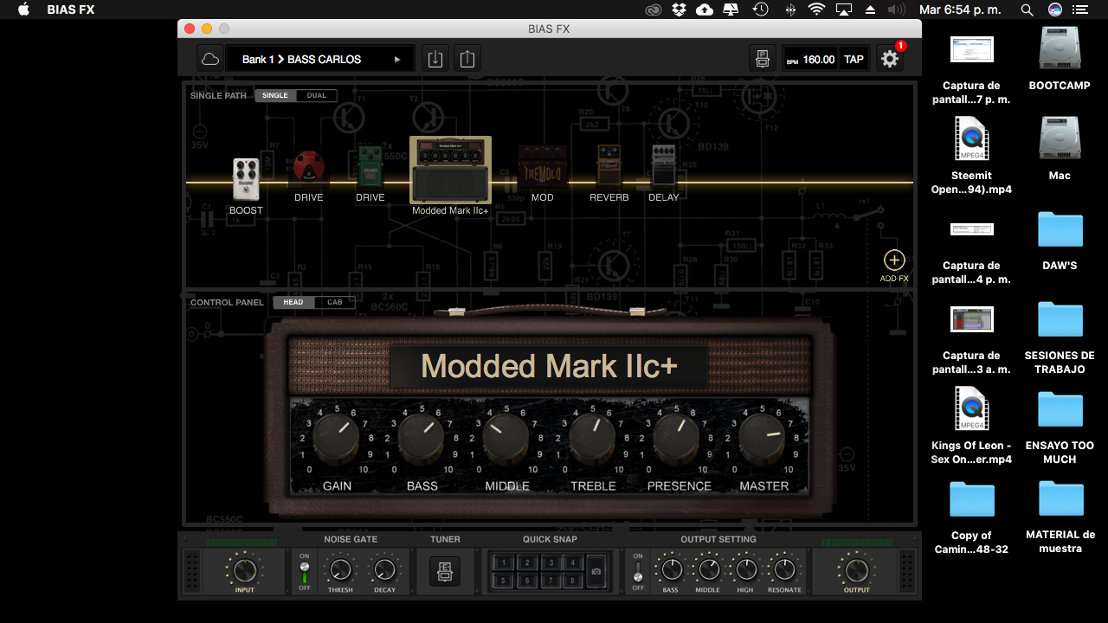Click the Noise Gate THRESH knob
1108x623 pixels.
point(340,570)
